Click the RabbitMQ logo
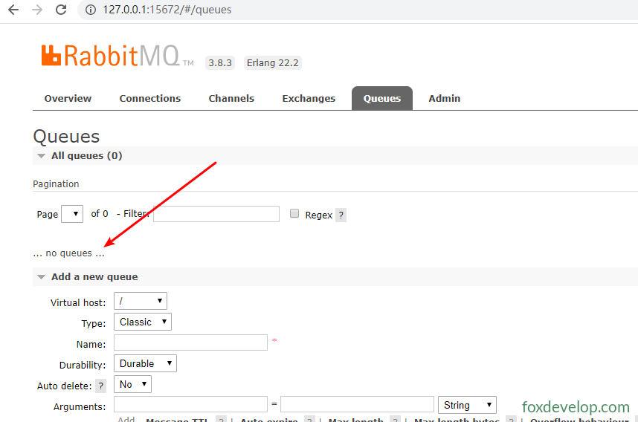 click(117, 56)
